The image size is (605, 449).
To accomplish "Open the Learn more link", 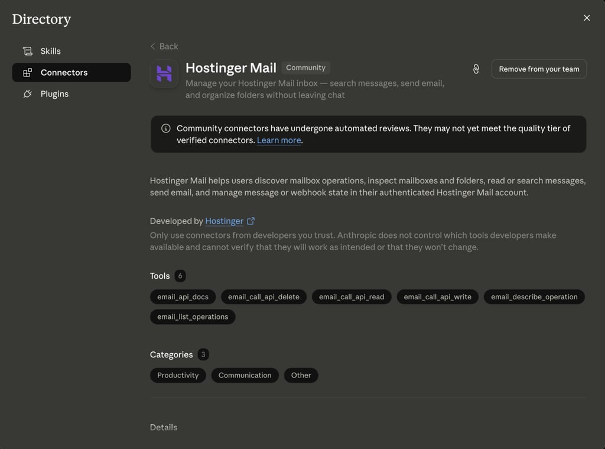I will [x=279, y=140].
